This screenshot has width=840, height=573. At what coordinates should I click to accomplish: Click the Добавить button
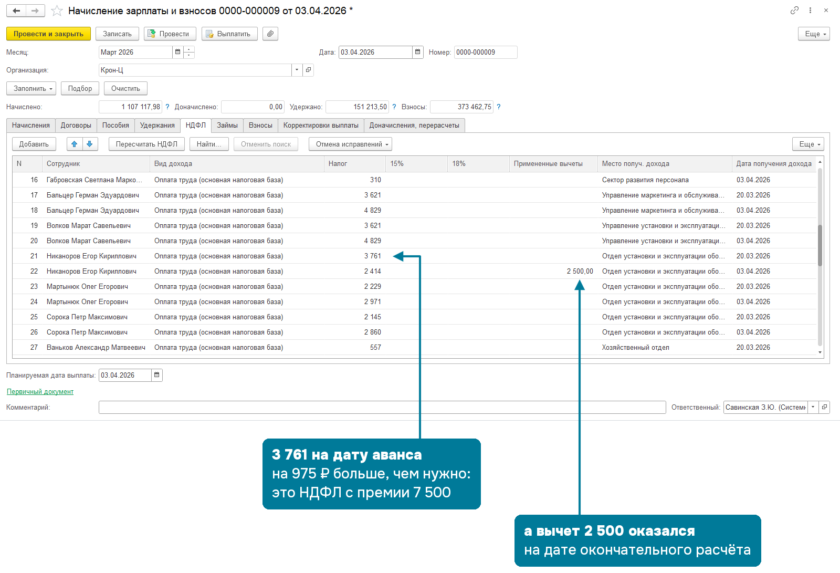point(34,144)
